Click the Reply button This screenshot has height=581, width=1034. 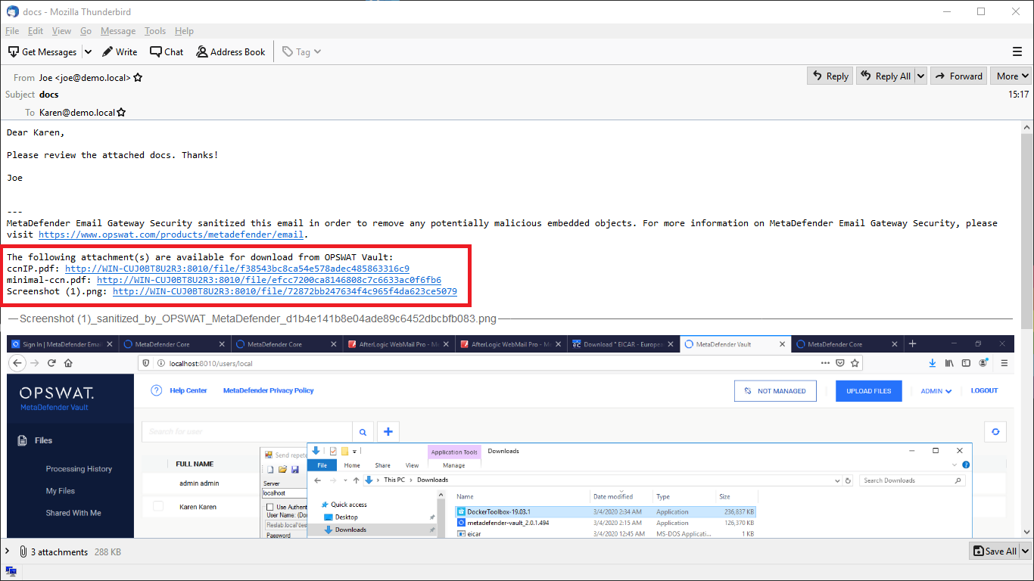point(830,76)
